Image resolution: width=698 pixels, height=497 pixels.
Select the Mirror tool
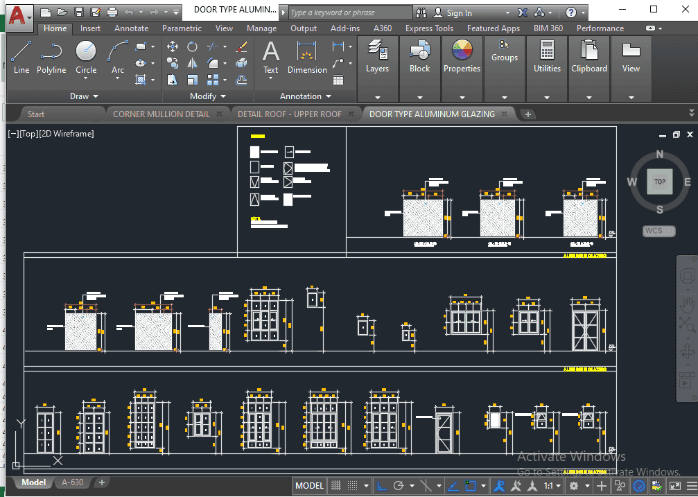tap(192, 63)
